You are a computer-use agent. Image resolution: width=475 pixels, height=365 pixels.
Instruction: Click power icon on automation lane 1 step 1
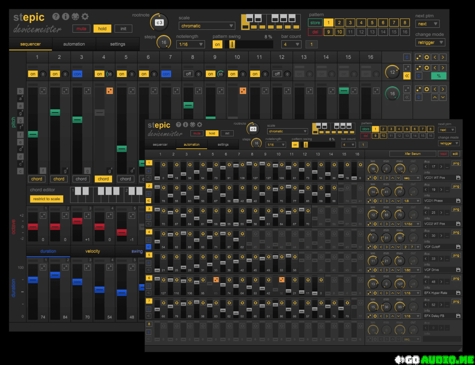[163, 165]
